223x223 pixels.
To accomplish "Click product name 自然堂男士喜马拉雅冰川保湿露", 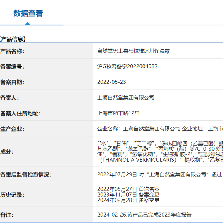I will [134, 51].
